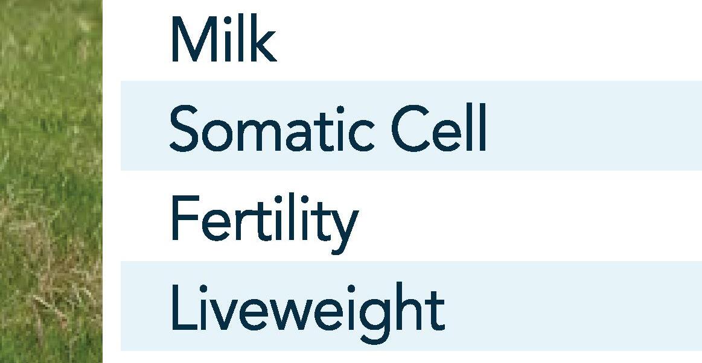Click the capital F in Fertility
Screen dimensions: 702x363
182,218
